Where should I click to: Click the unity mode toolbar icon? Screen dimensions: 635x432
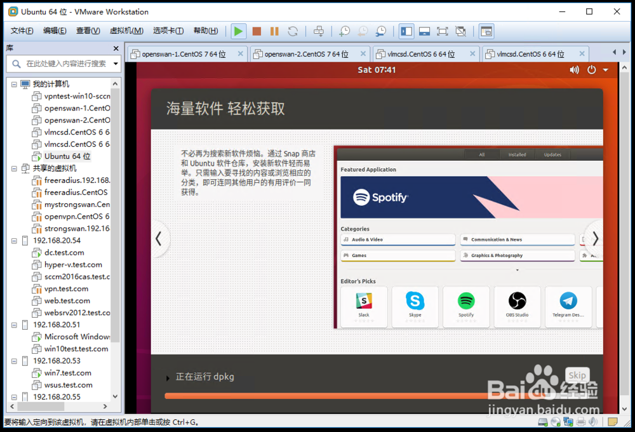pos(460,31)
